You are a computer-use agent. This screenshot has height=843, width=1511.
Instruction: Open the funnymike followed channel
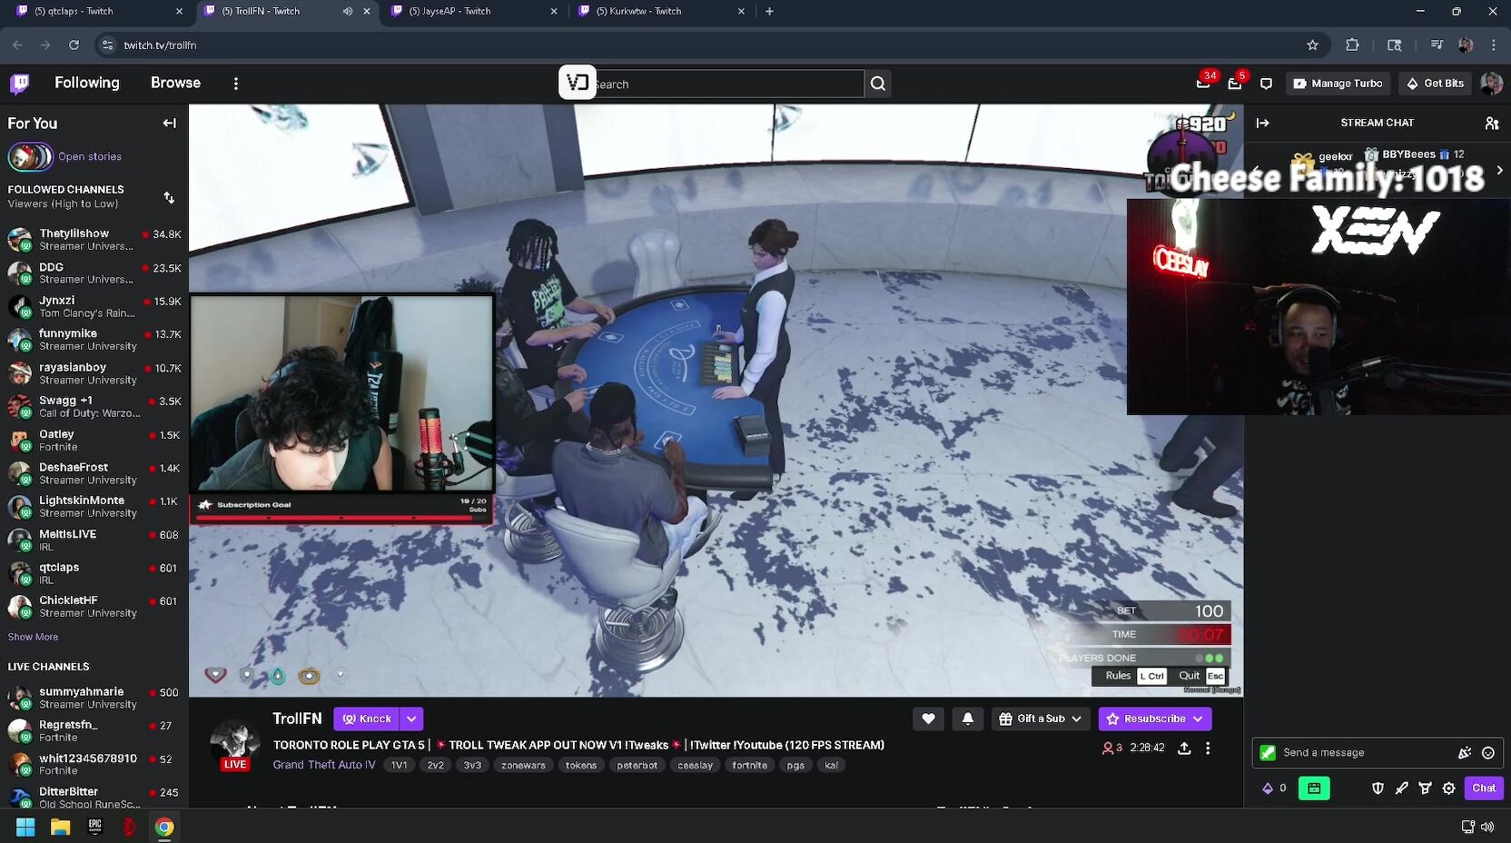point(94,340)
